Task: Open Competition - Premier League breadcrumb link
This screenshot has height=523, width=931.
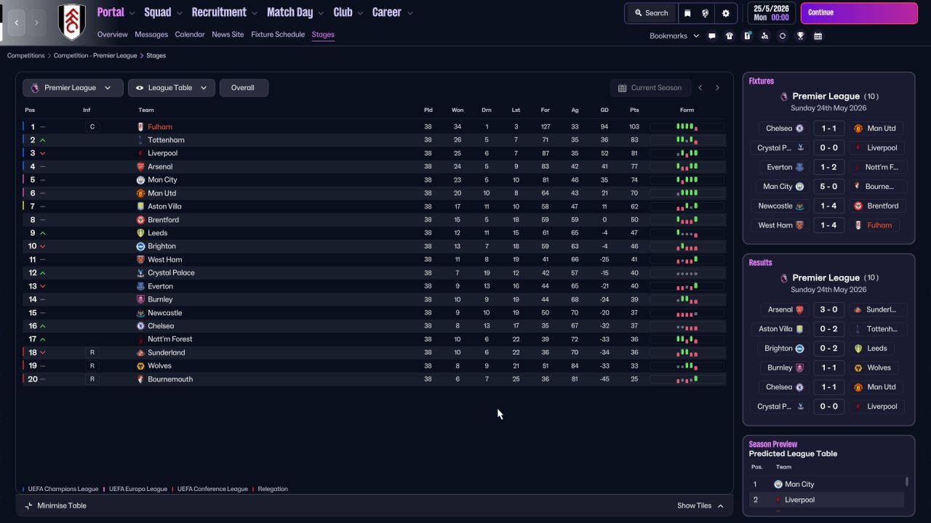Action: [95, 56]
